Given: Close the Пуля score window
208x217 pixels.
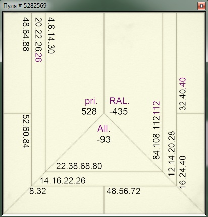Looking at the screenshot, I should [201, 6].
